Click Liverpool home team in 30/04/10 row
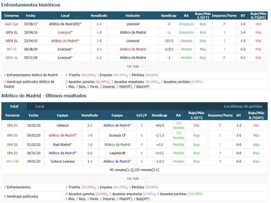 click(65, 33)
